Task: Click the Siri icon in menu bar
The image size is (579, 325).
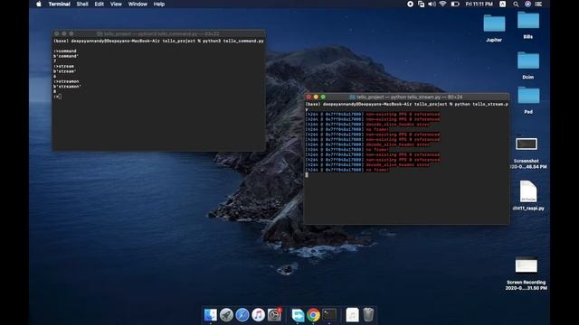Action: pos(527,4)
